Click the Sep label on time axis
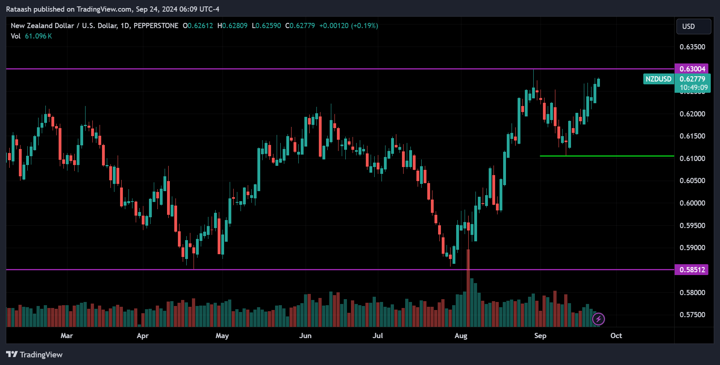The image size is (720, 365). [540, 336]
